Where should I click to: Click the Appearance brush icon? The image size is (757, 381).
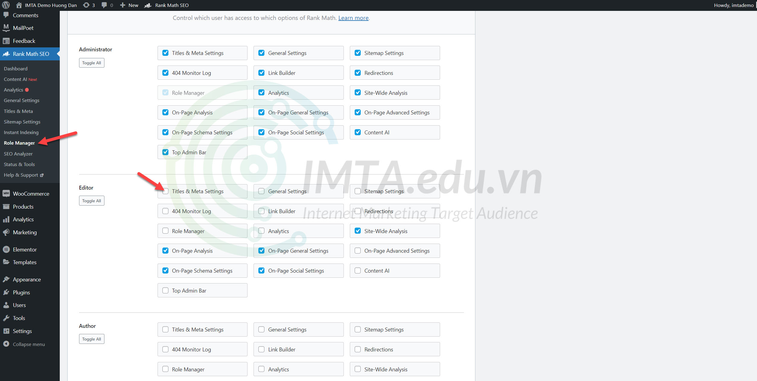pyautogui.click(x=6, y=280)
